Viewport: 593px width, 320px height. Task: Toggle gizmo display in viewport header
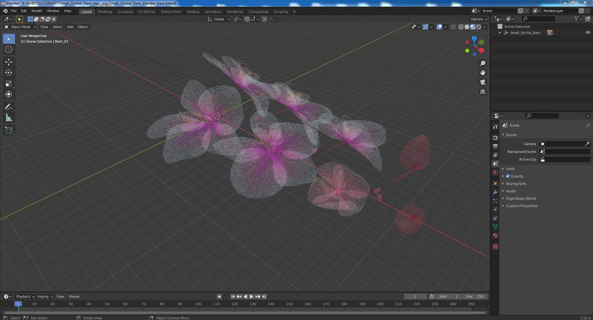coord(425,27)
